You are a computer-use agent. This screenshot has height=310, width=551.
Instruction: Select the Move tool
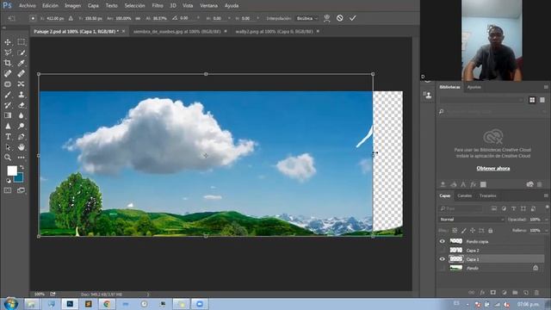(x=8, y=42)
